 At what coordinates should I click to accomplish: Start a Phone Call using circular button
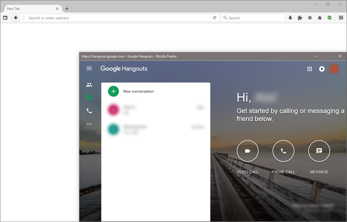[x=283, y=151]
